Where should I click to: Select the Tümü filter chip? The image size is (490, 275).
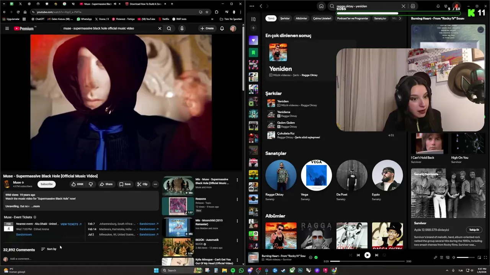tap(271, 18)
